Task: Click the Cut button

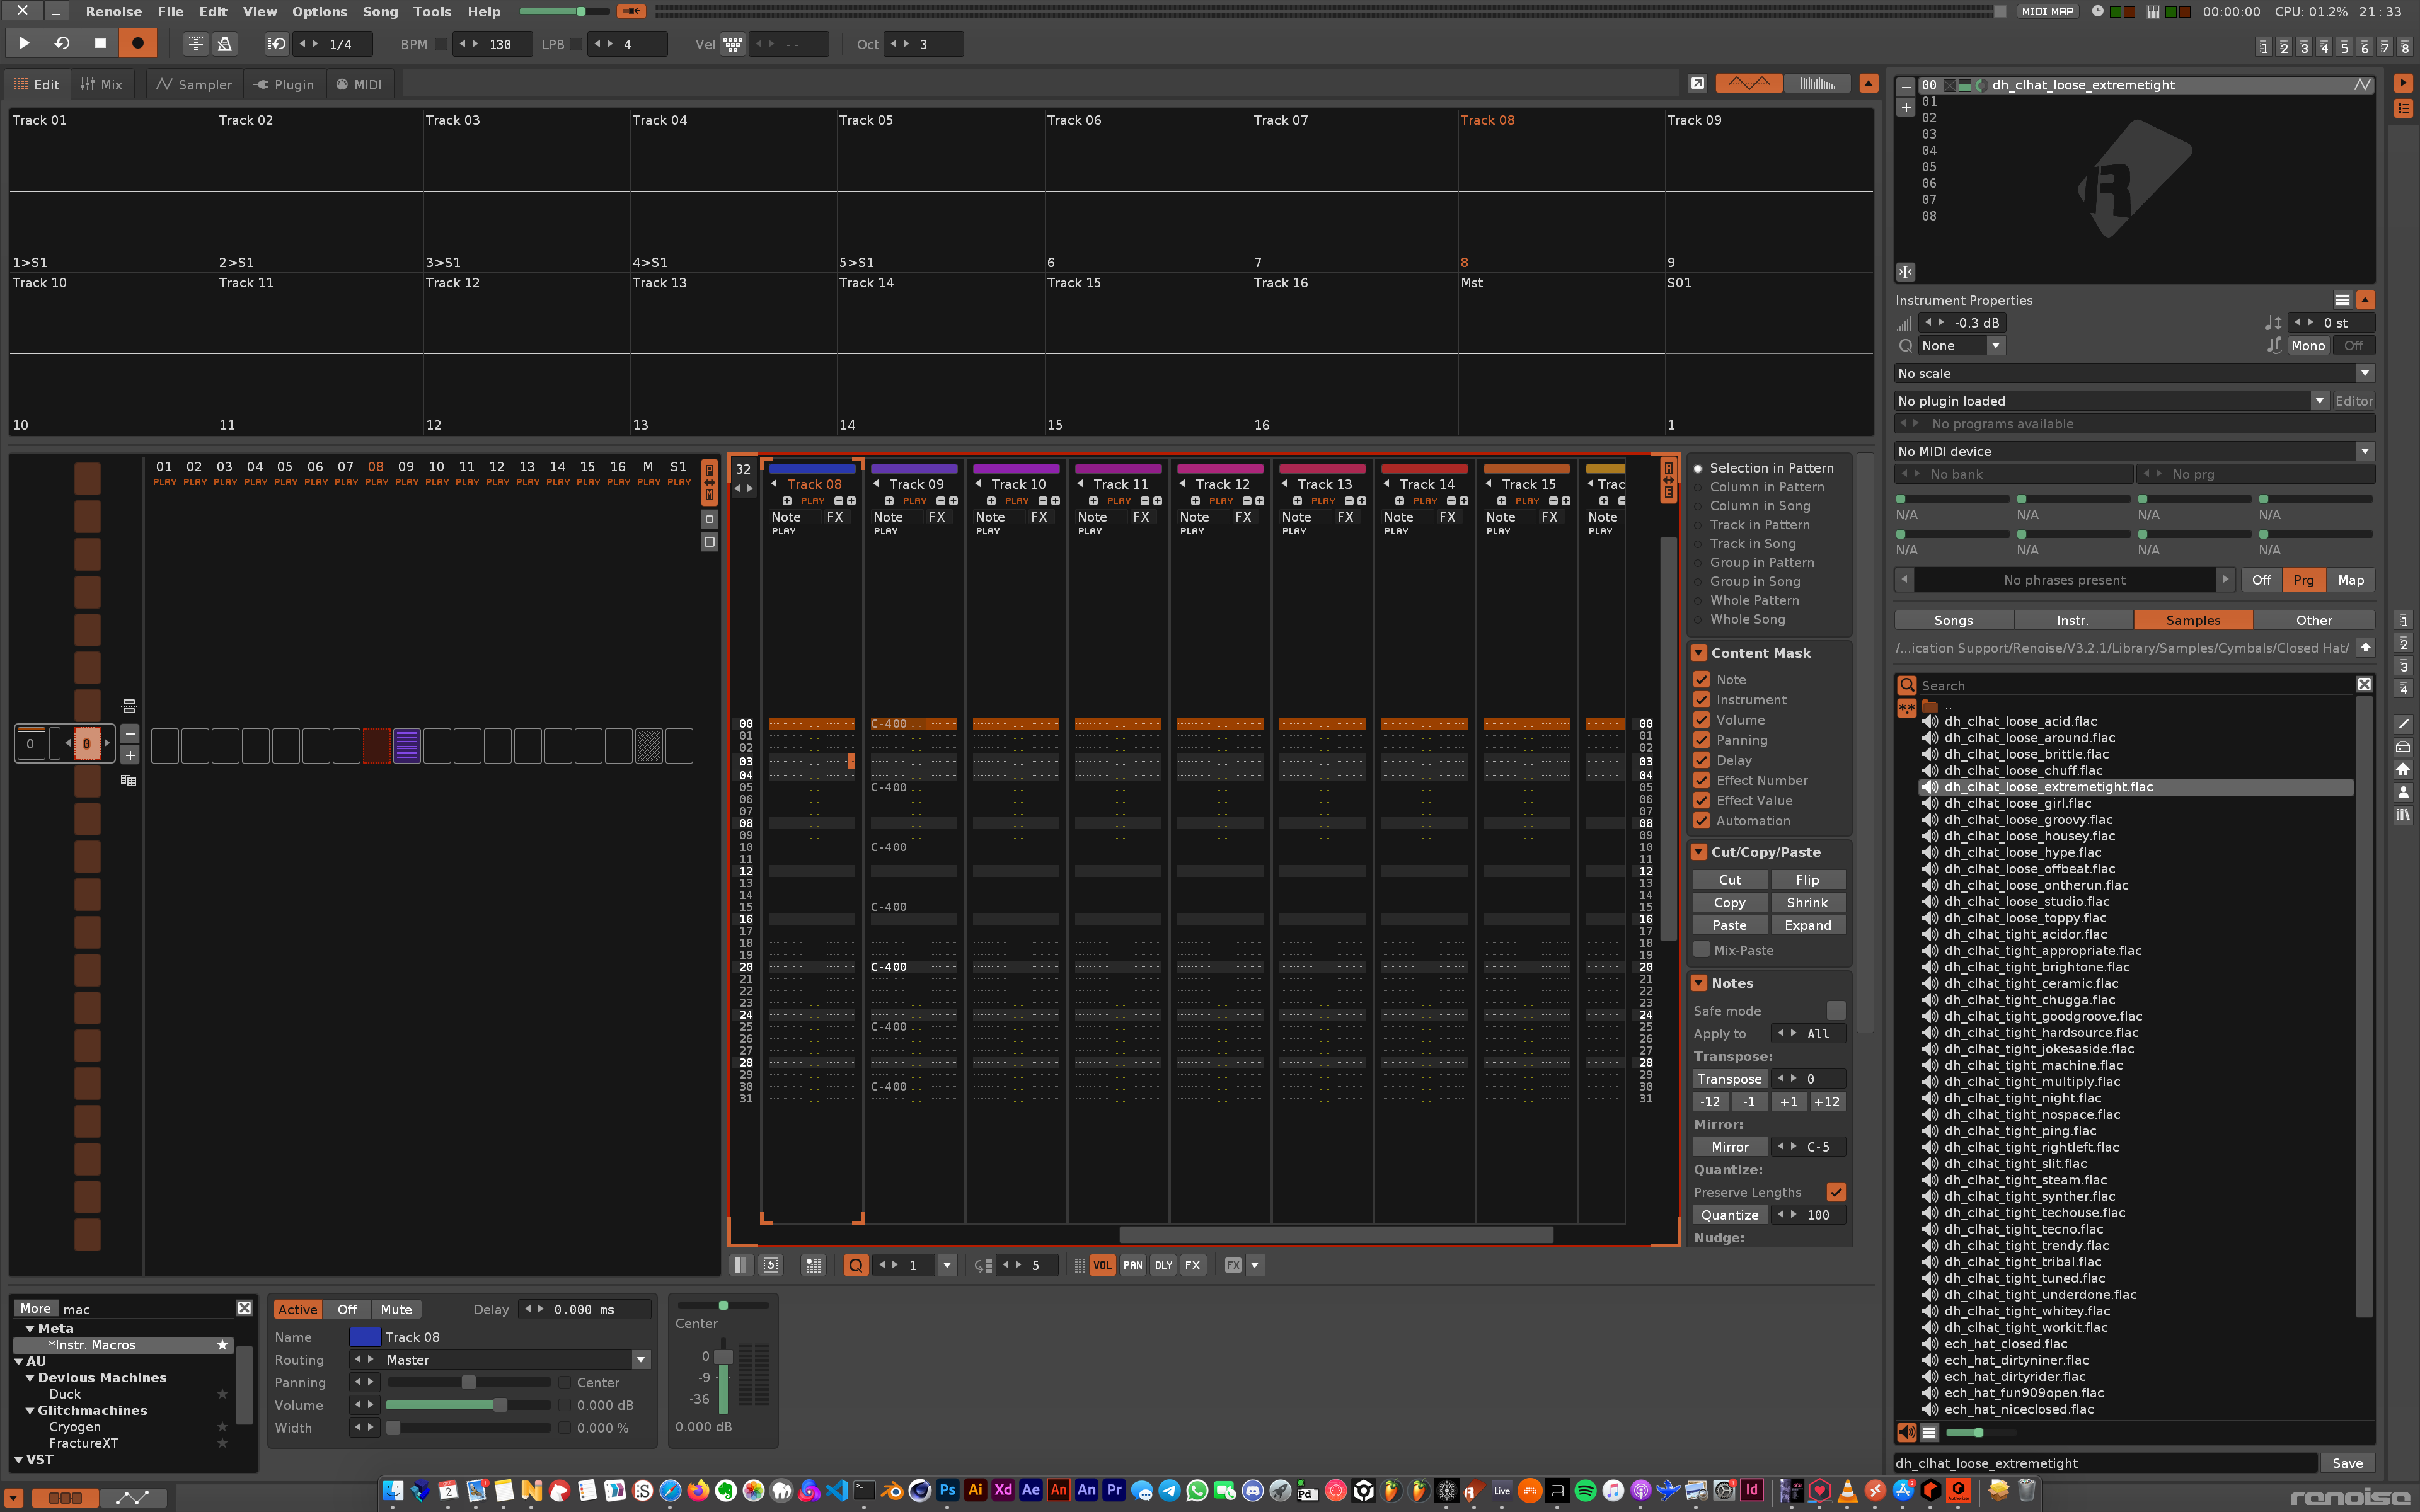Action: tap(1730, 880)
